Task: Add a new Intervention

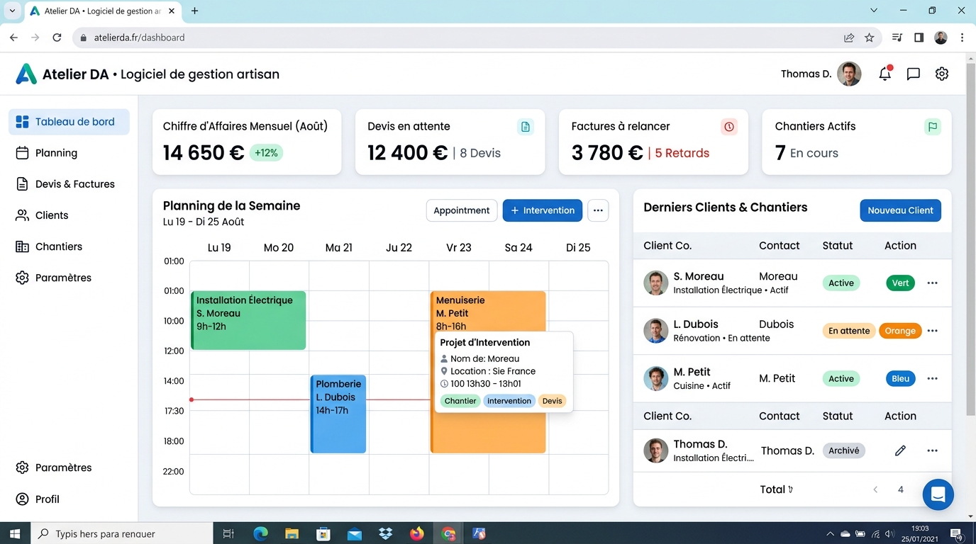Action: click(x=543, y=210)
